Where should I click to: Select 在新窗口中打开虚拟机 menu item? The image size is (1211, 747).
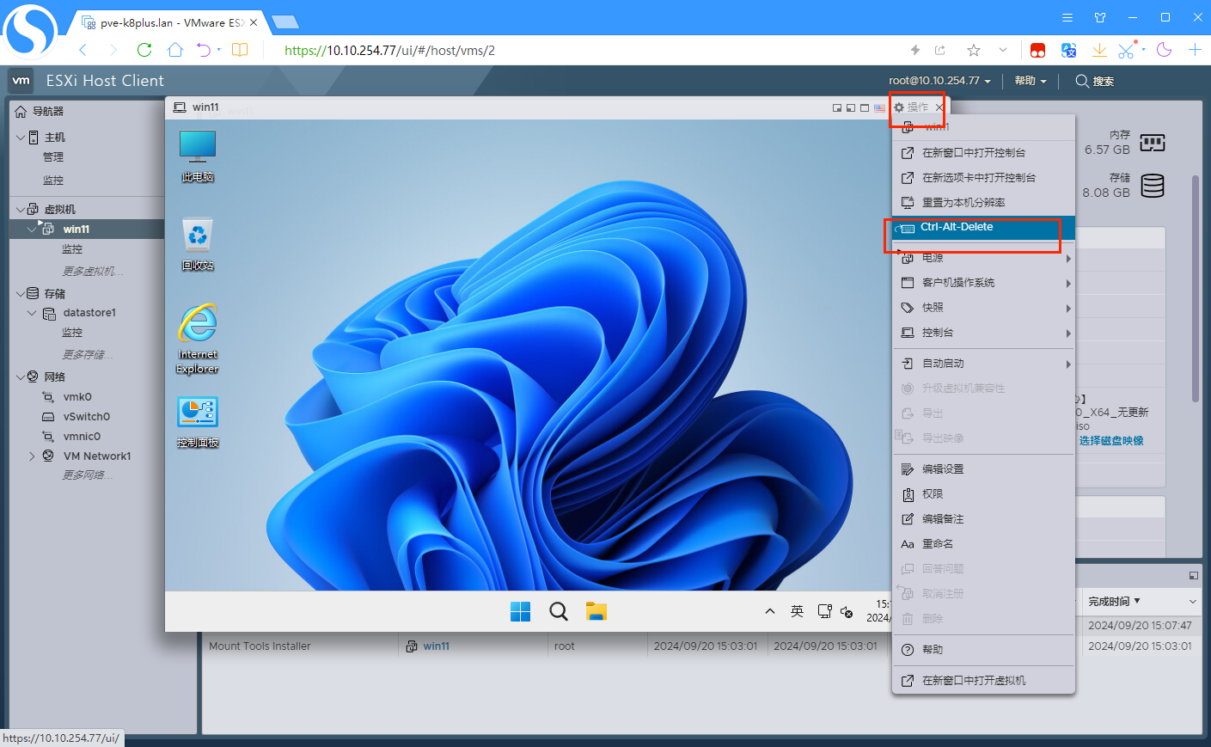[983, 681]
